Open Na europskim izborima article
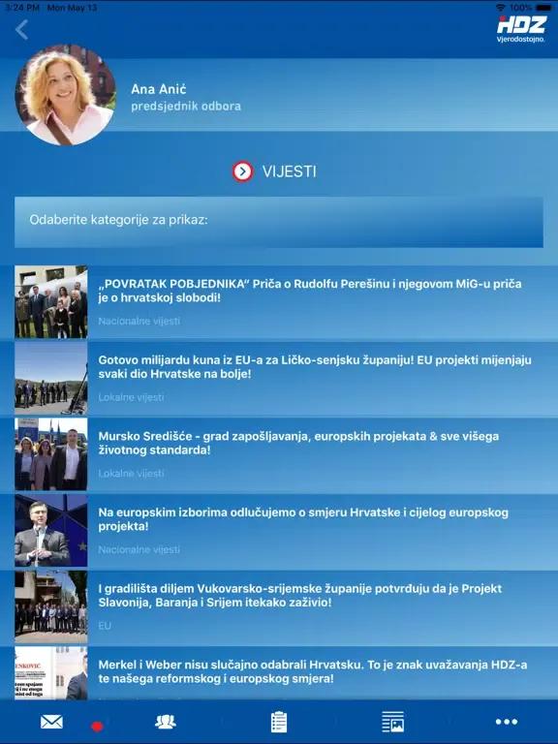Image resolution: width=558 pixels, height=744 pixels. pos(279,531)
